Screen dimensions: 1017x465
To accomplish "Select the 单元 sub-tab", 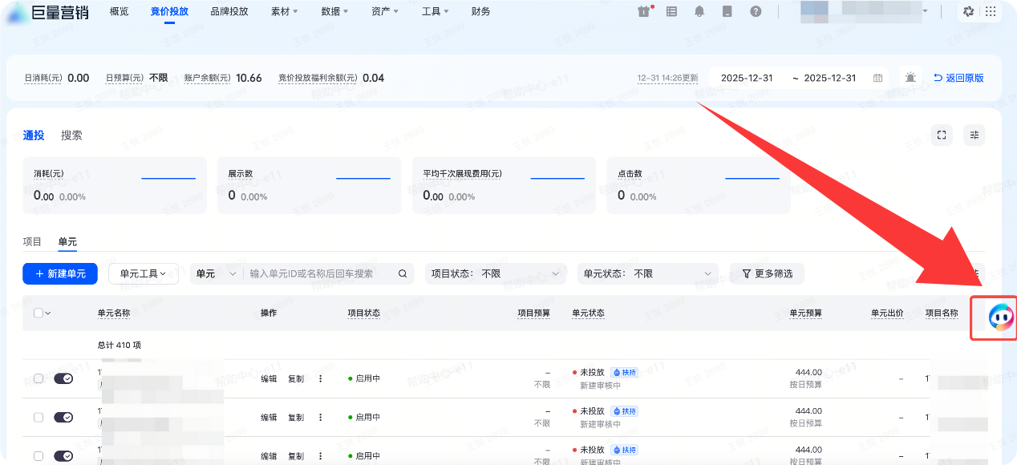I will (67, 241).
